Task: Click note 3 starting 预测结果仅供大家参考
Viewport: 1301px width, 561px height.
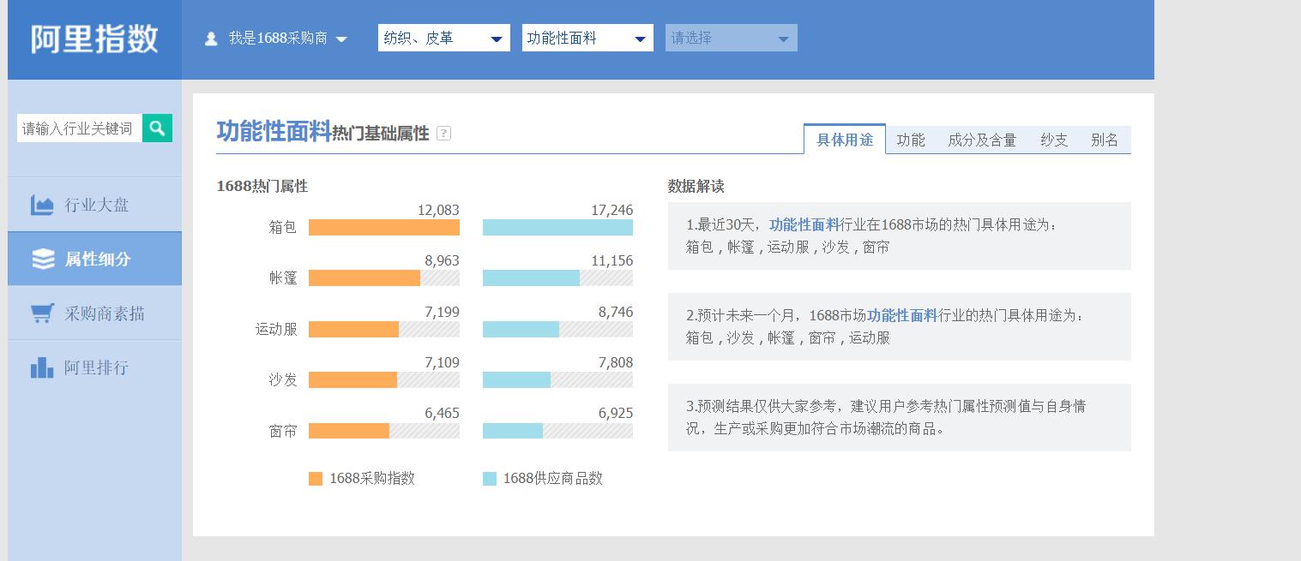Action: point(899,417)
